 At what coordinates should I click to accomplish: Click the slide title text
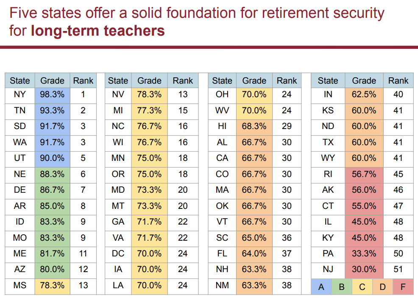[197, 22]
